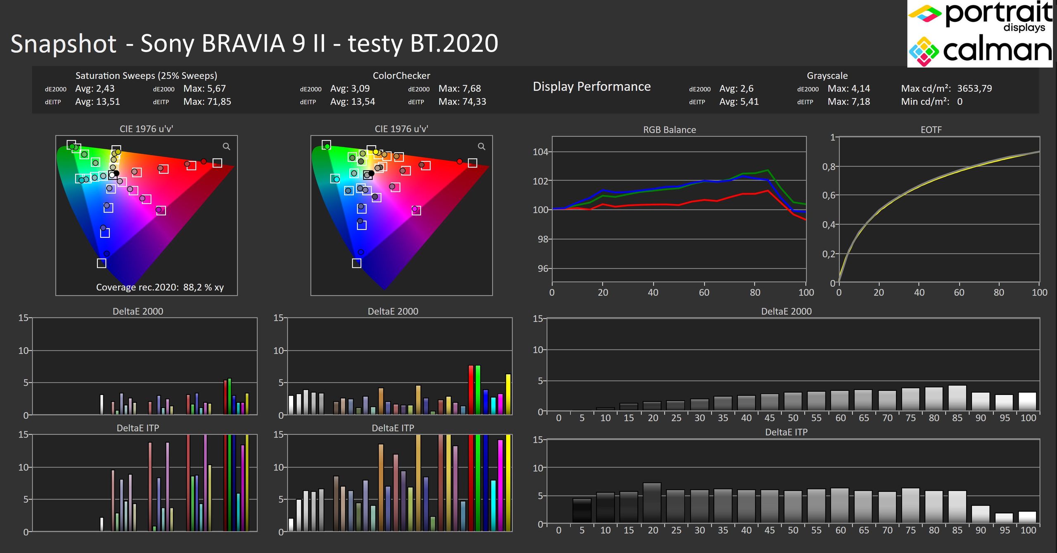Click the Coverage rec.2020: 88,2 % xy text

click(160, 287)
